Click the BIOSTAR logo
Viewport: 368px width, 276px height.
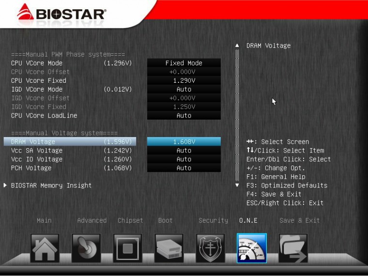coord(61,14)
